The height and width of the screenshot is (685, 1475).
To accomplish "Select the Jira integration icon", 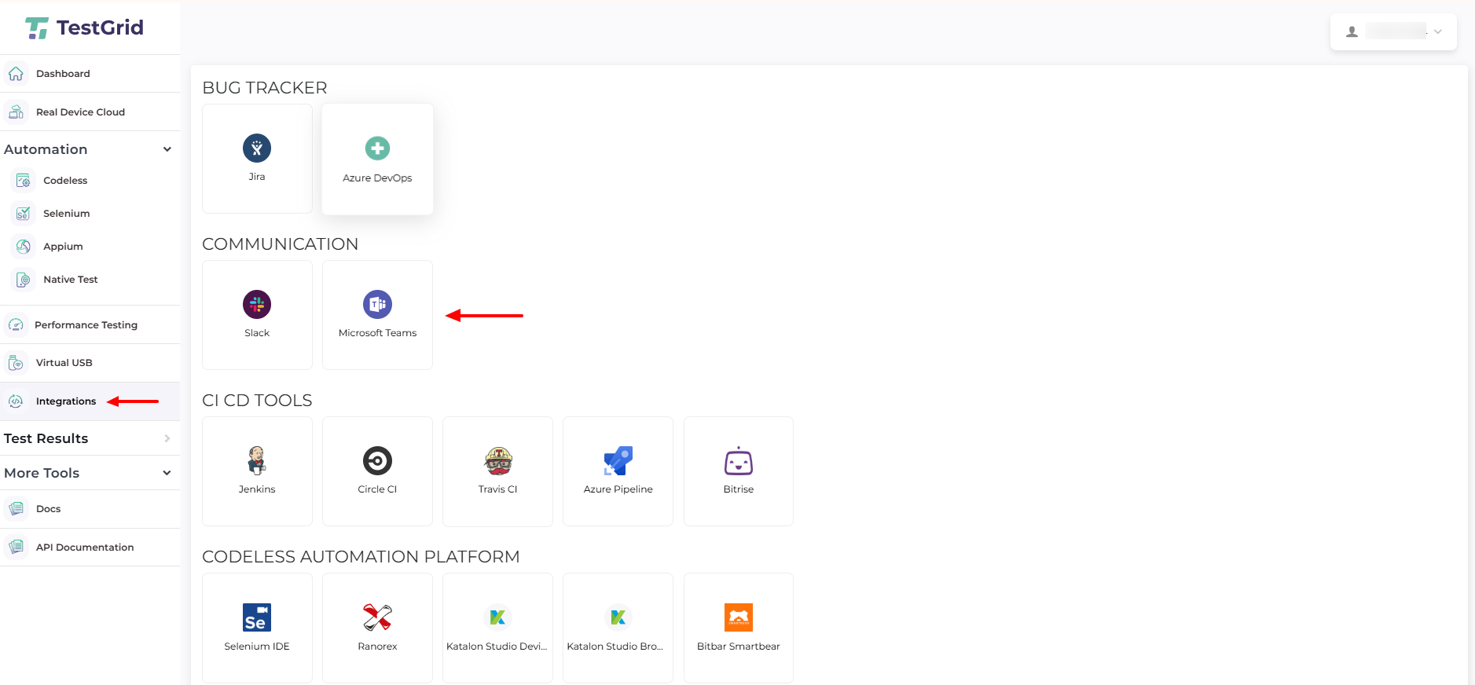I will [x=257, y=148].
